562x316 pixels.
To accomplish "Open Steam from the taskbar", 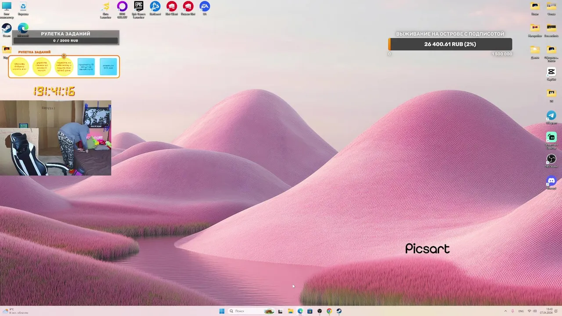I will [339, 311].
